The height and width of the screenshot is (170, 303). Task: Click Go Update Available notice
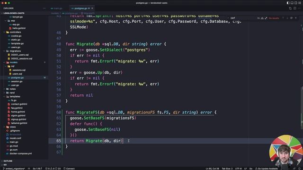pyautogui.click(x=266, y=169)
